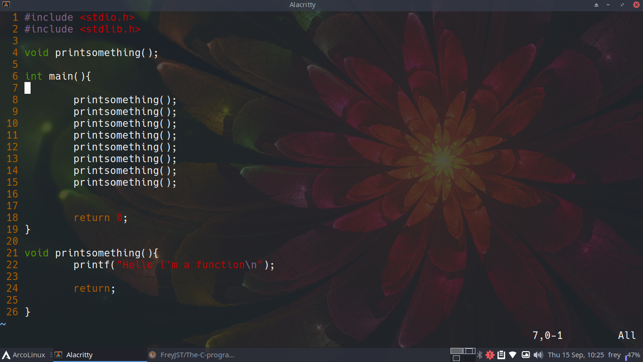643x362 pixels.
Task: Click the Alacritty title text in the title bar
Action: coord(303,5)
